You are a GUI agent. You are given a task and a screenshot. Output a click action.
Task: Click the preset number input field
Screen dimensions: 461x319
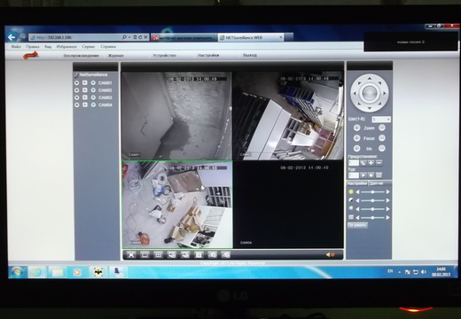click(354, 163)
